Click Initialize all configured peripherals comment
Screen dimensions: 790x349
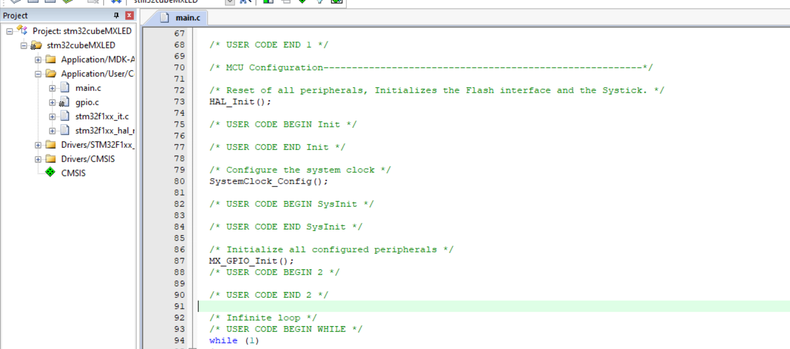[x=331, y=250]
